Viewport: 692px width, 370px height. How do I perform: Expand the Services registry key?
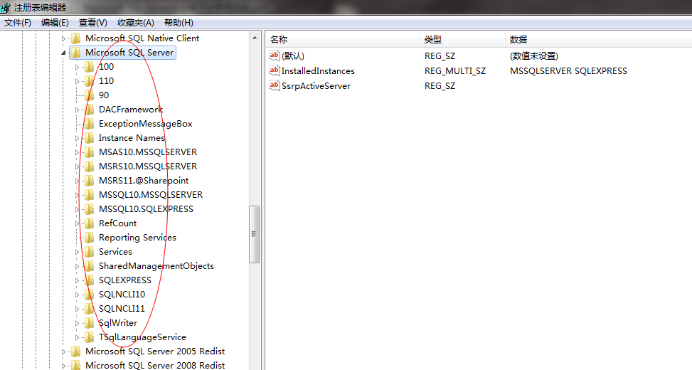[x=78, y=252]
